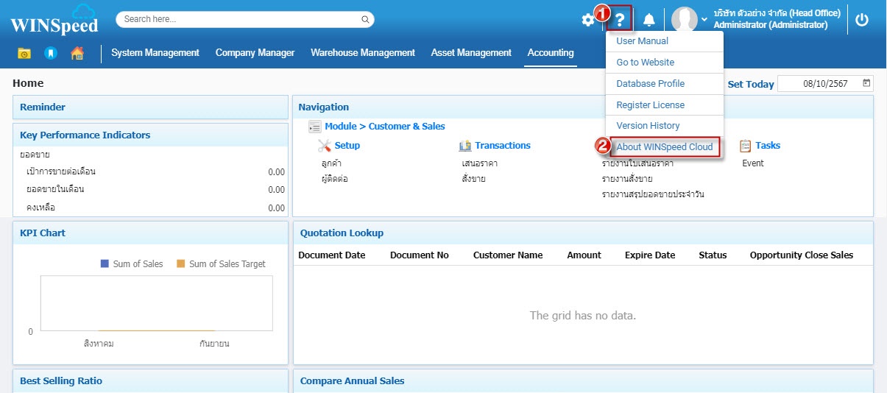Open the ลูกค้า setup link
Image resolution: width=887 pixels, height=393 pixels.
tap(331, 163)
